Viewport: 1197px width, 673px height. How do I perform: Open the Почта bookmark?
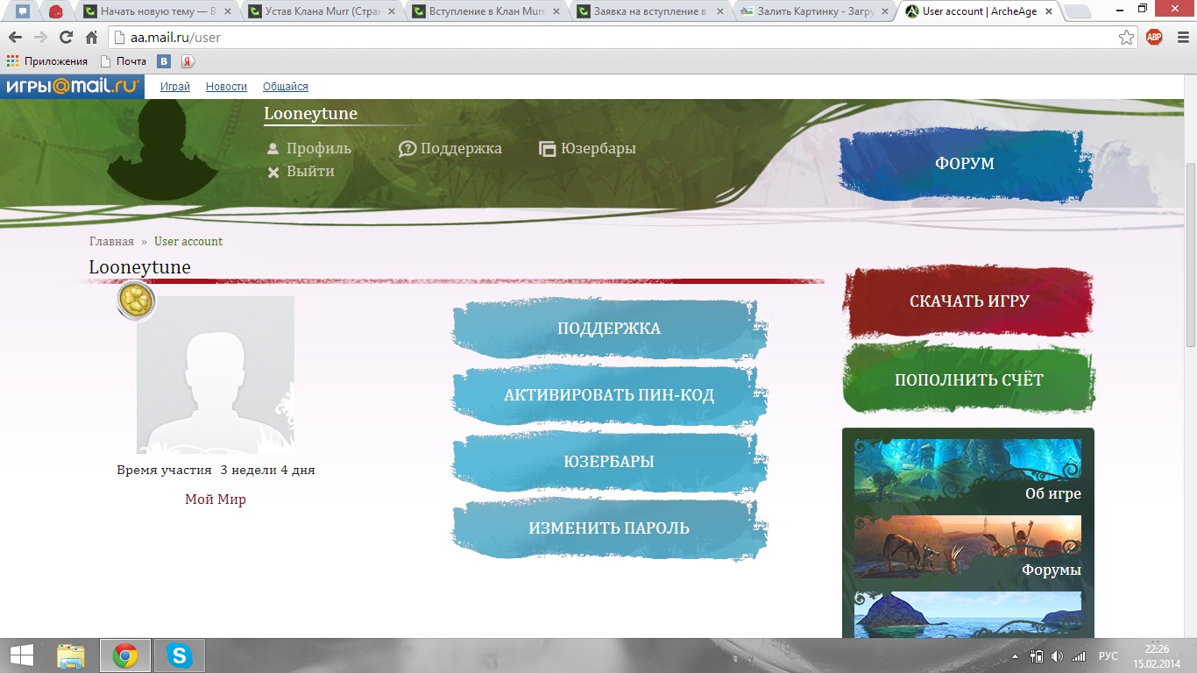124,61
